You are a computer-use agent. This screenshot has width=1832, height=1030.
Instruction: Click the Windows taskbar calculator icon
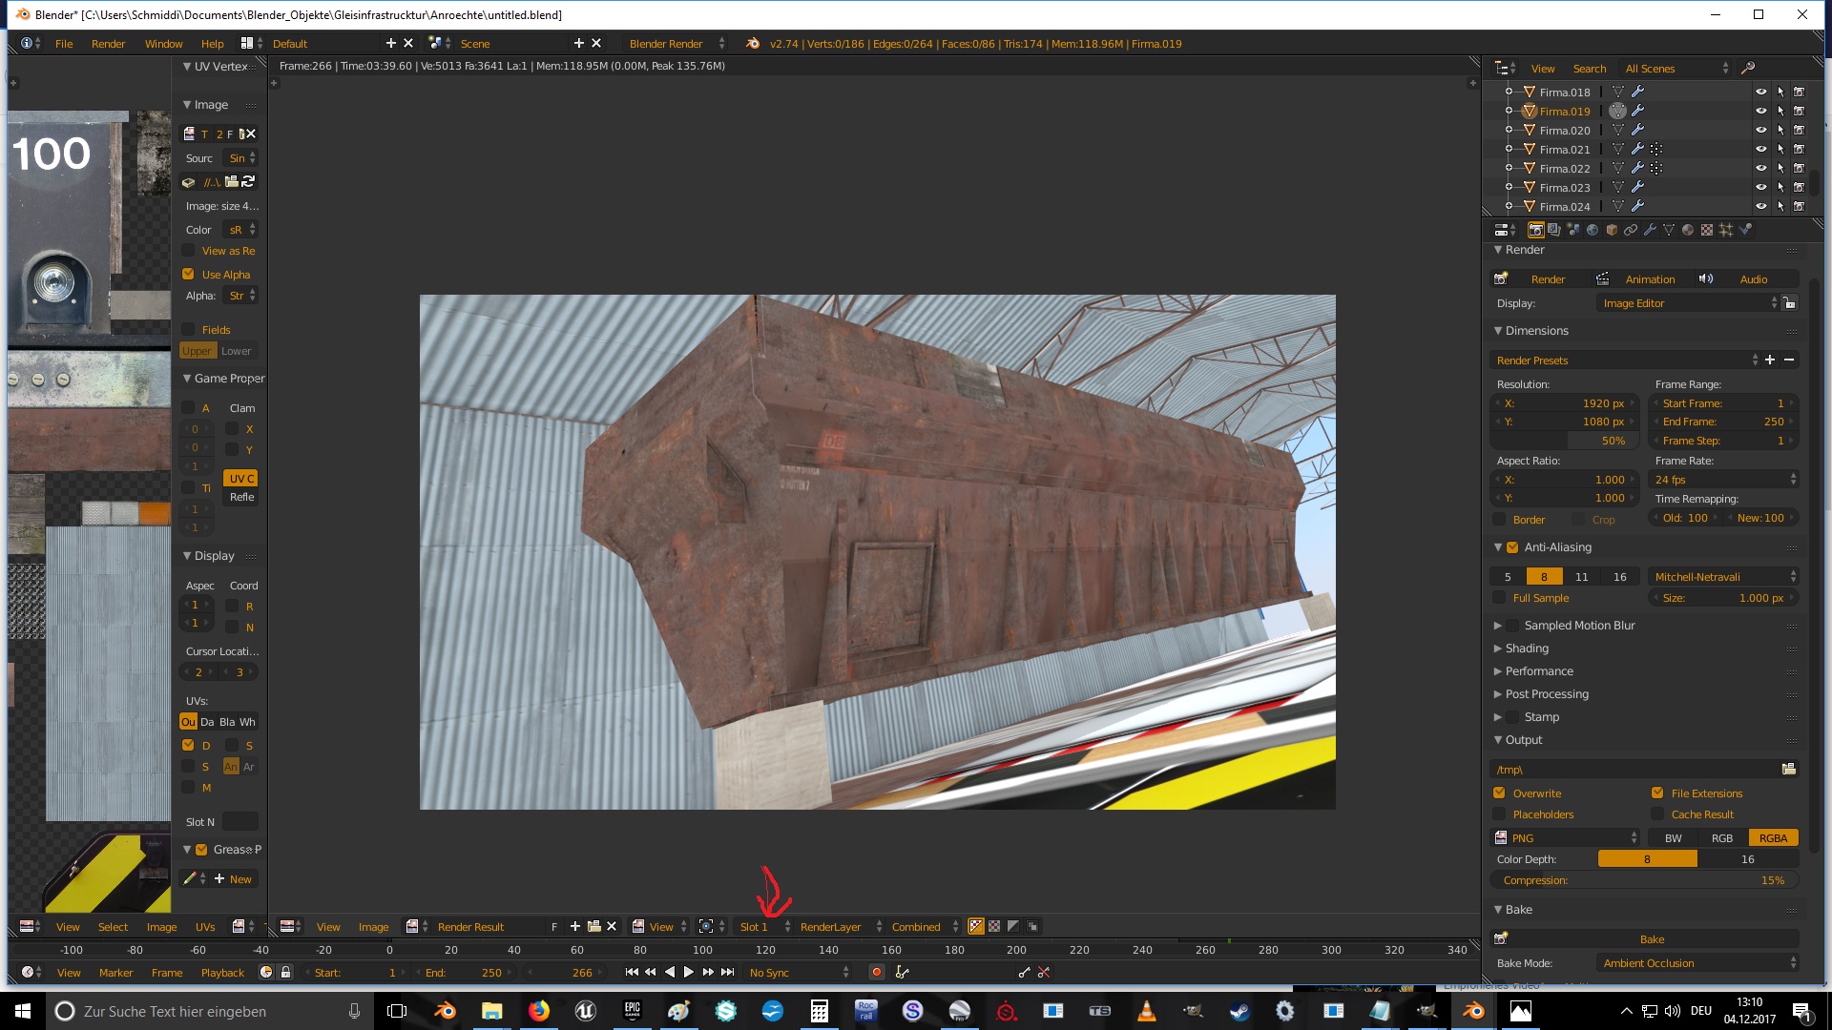[x=819, y=1011]
